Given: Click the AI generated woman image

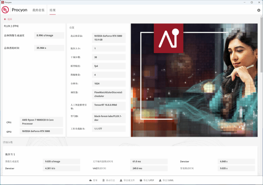Looking at the screenshot, I should pyautogui.click(x=193, y=80).
